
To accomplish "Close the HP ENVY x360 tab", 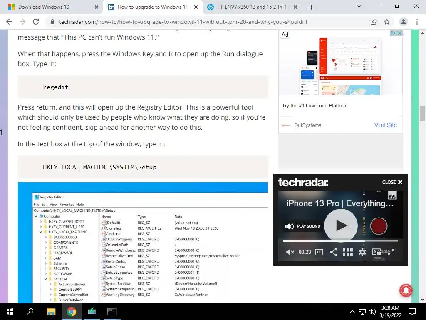I will tap(295, 7).
